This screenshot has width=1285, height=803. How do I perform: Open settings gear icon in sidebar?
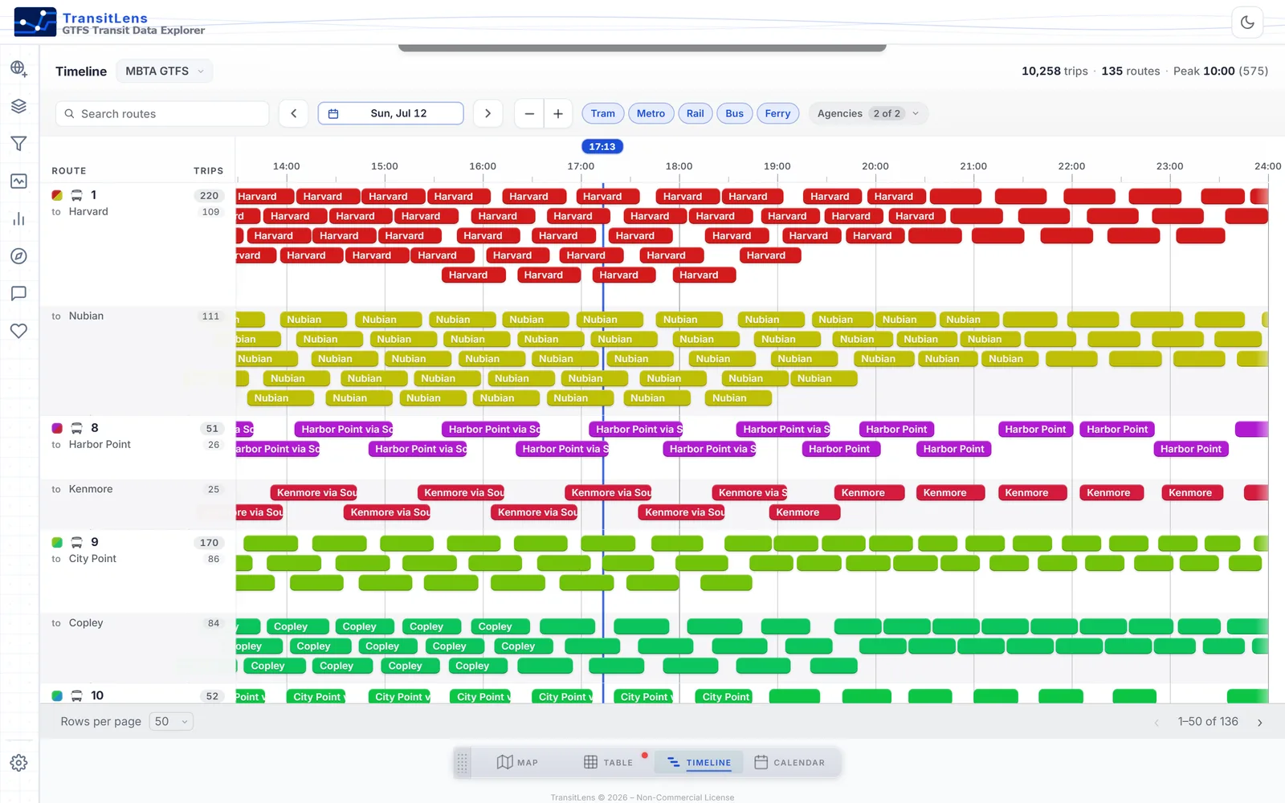pos(18,763)
